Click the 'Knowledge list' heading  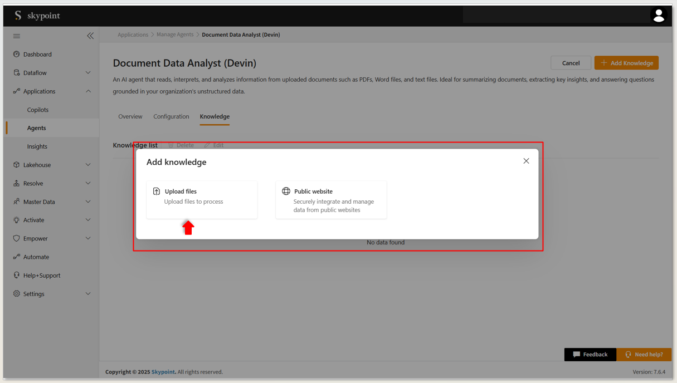pyautogui.click(x=135, y=145)
